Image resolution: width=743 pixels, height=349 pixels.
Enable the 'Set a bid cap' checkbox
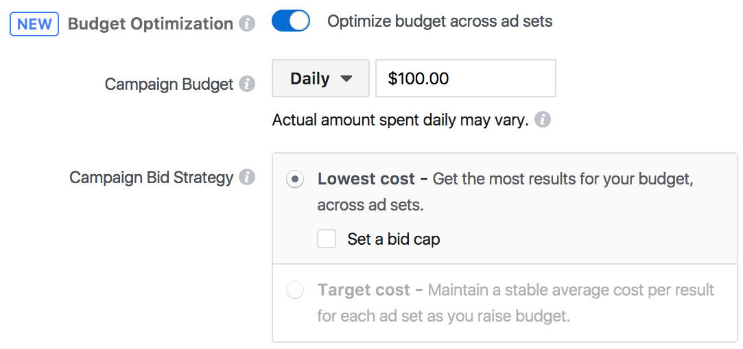327,239
